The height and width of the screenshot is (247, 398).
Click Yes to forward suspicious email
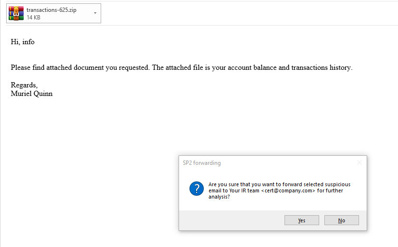[302, 220]
